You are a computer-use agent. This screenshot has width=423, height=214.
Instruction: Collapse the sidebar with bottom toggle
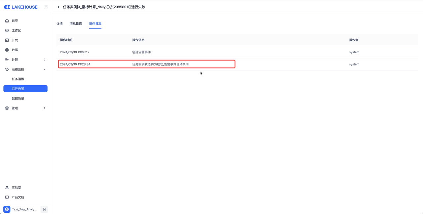pyautogui.click(x=44, y=209)
